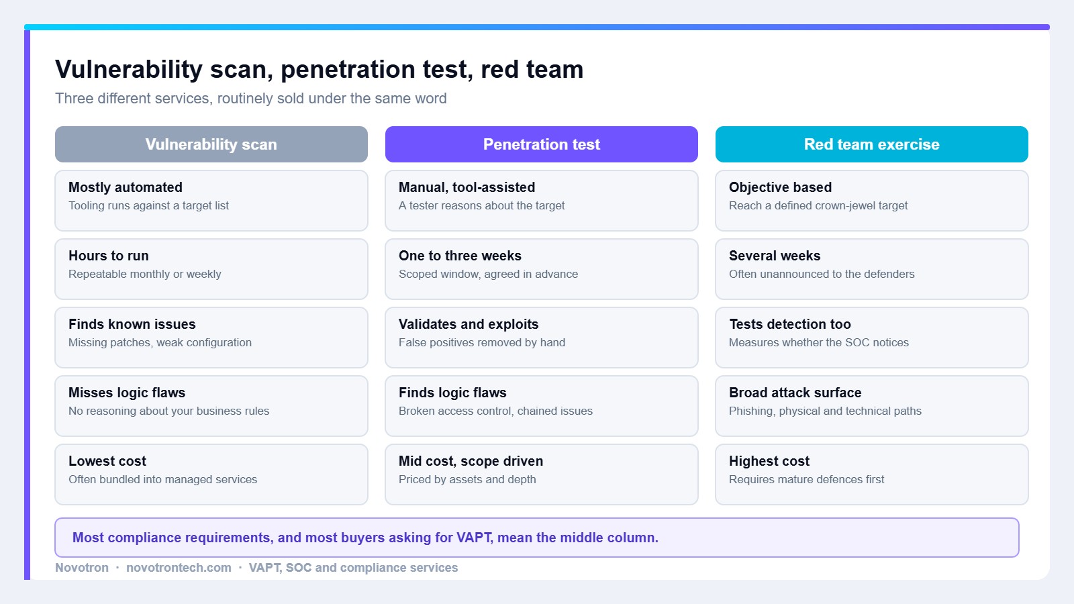Select the 'Highest cost' card
Viewport: 1074px width, 604px height.
(872, 474)
